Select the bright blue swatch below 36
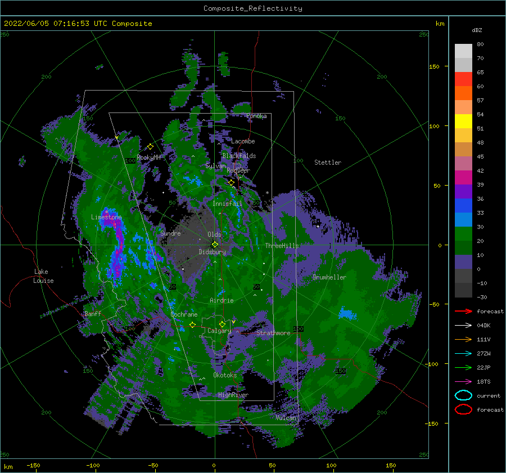This screenshot has height=473, width=506. 463,205
